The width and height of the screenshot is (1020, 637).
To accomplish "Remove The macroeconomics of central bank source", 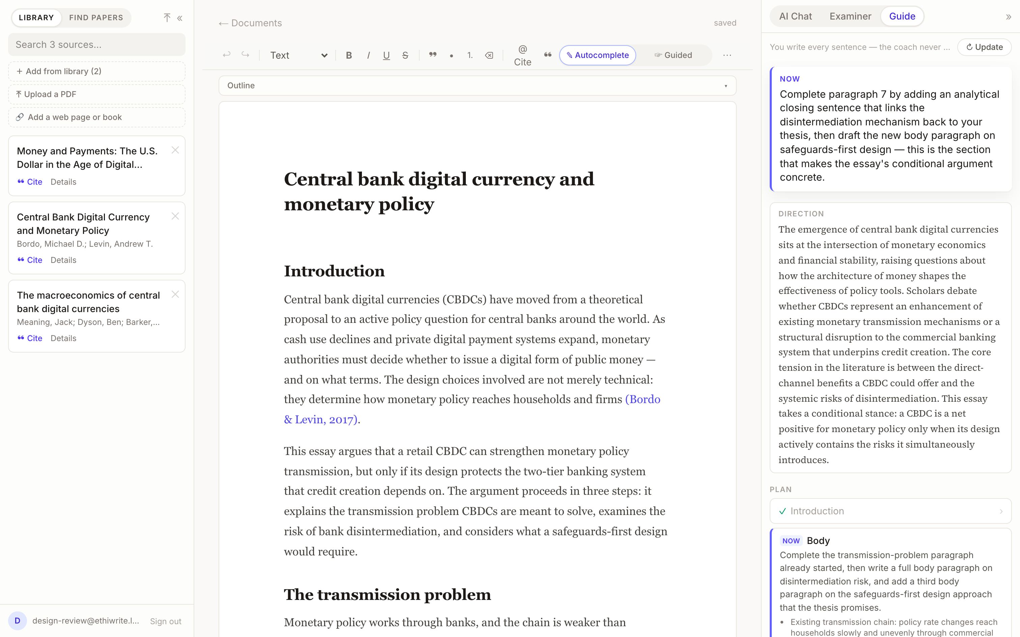I will (x=175, y=295).
